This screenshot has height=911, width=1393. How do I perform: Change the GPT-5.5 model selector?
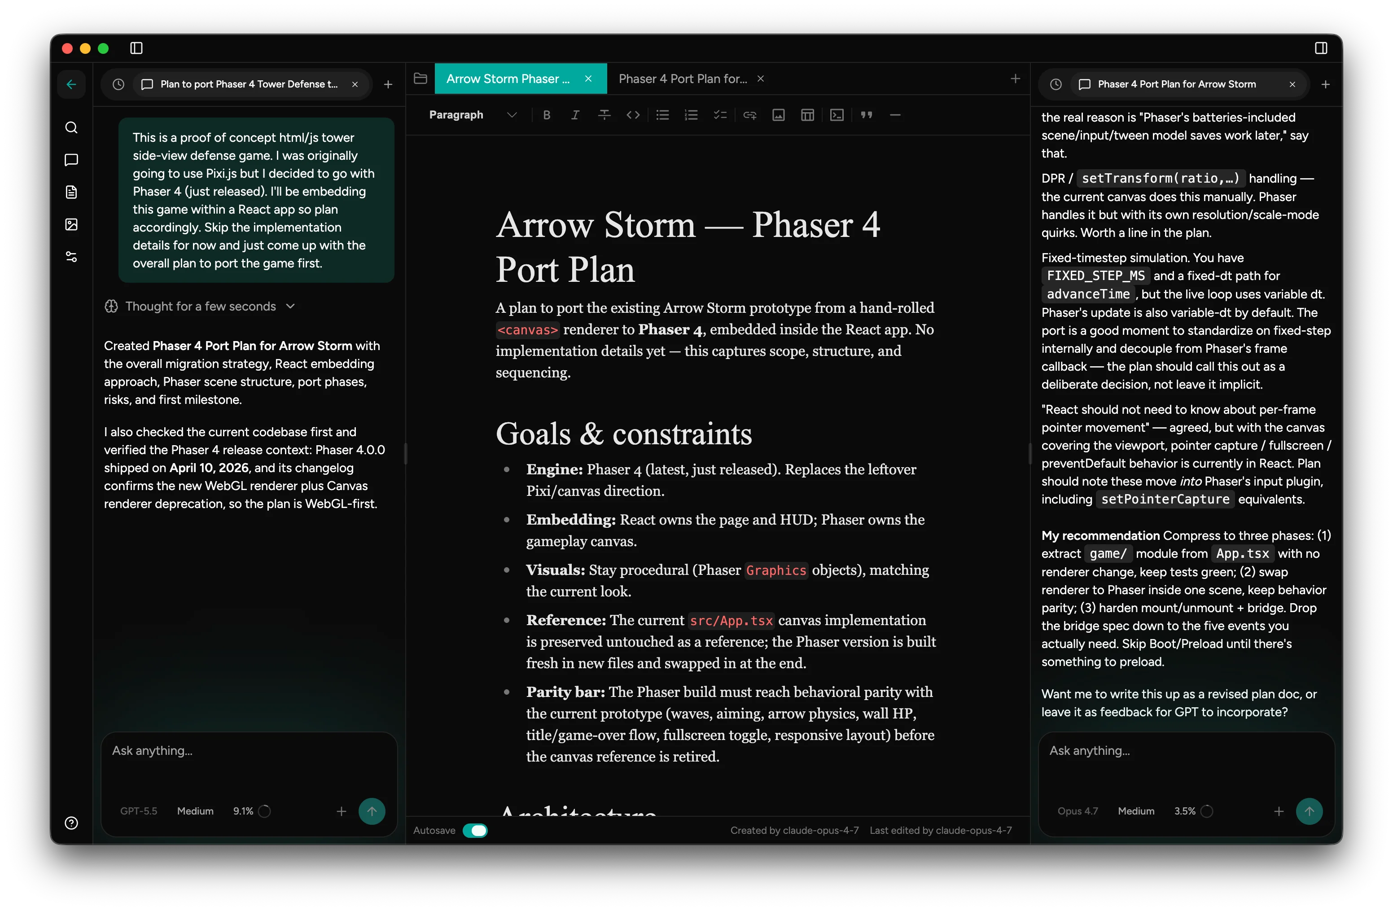click(x=139, y=811)
